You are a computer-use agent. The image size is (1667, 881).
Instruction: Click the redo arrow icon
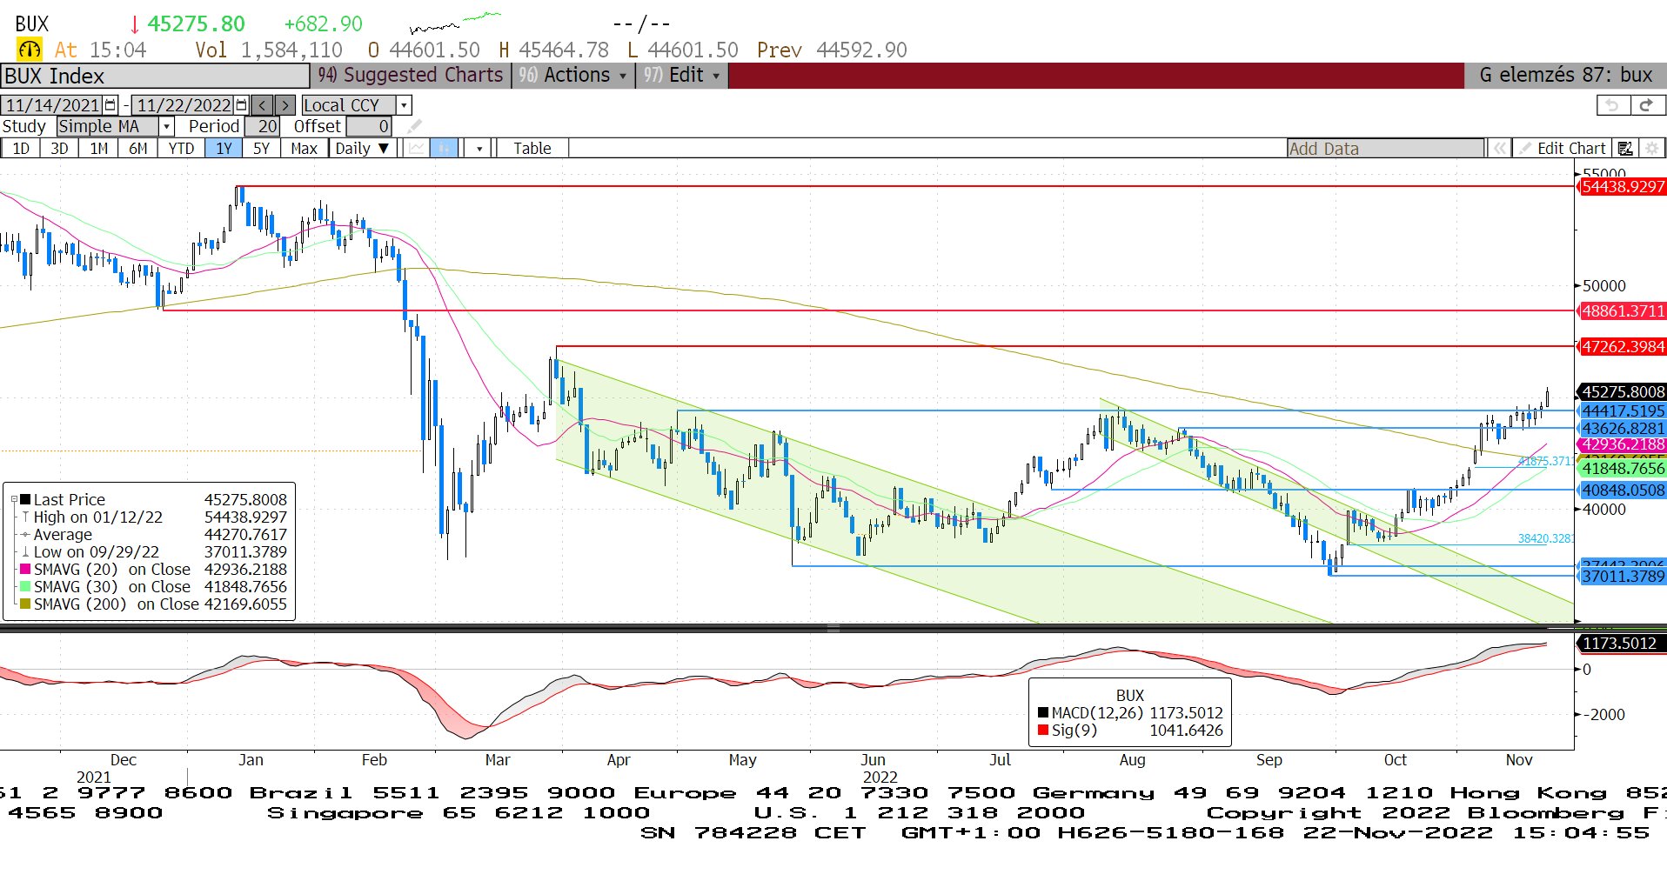(x=1646, y=105)
